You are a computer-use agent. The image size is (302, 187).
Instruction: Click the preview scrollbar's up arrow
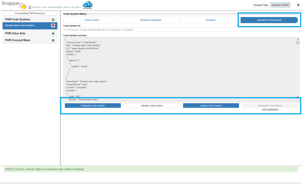click(298, 39)
